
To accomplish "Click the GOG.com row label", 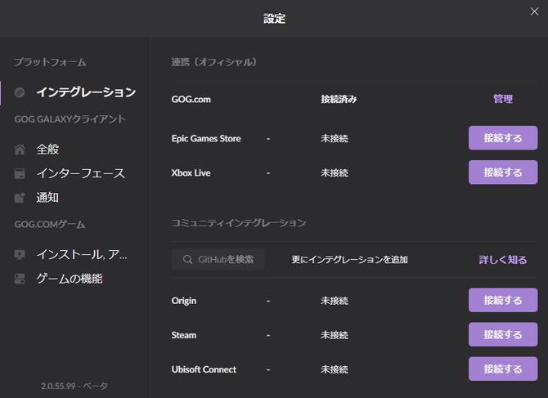I will [191, 100].
